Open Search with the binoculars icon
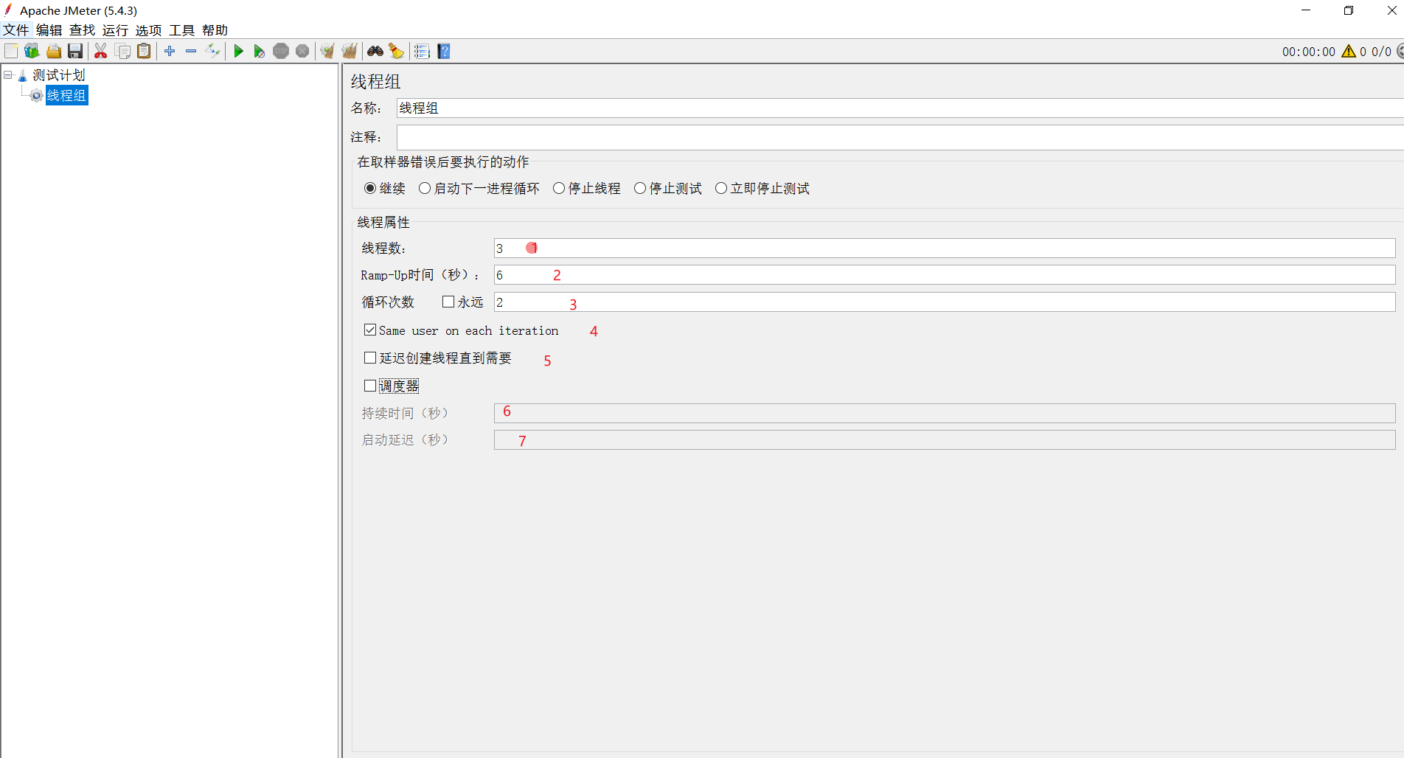The width and height of the screenshot is (1404, 758). [x=375, y=51]
